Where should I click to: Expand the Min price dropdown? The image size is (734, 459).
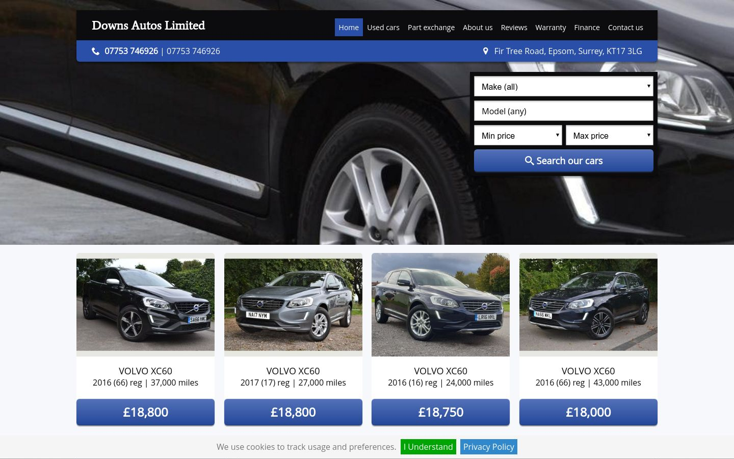coord(518,136)
